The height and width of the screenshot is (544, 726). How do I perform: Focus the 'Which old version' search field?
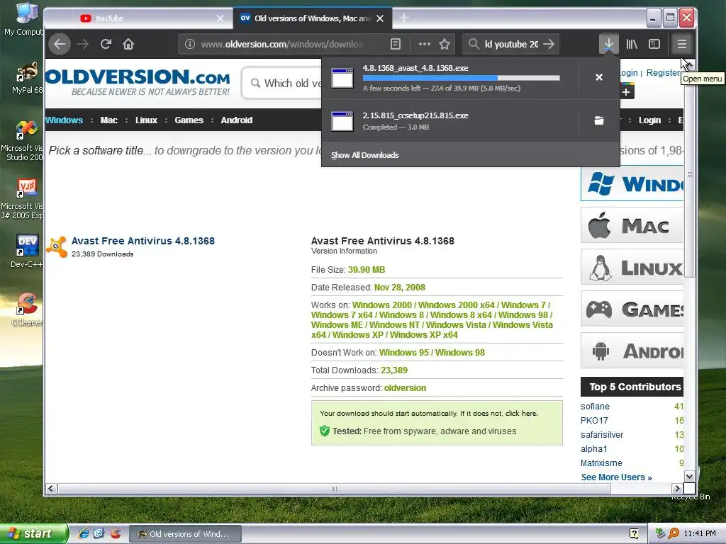click(282, 84)
